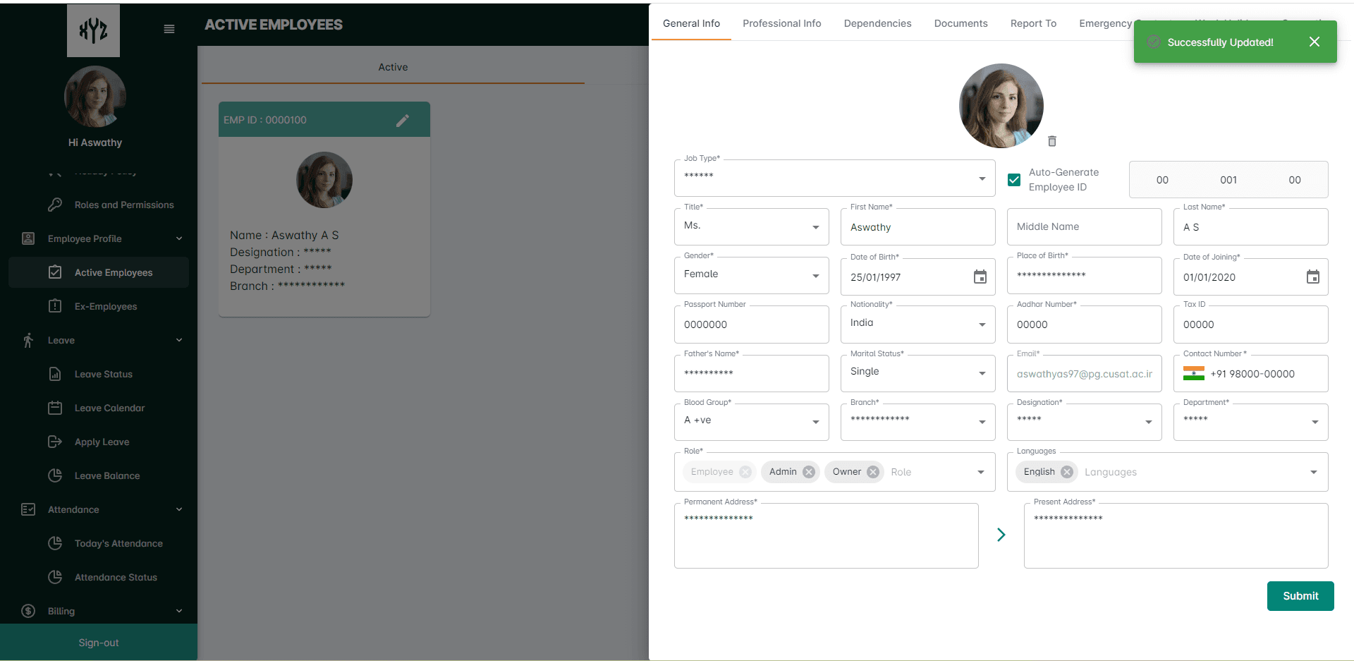Open the Marital Status dropdown
Screen dimensions: 1354x661
[982, 373]
